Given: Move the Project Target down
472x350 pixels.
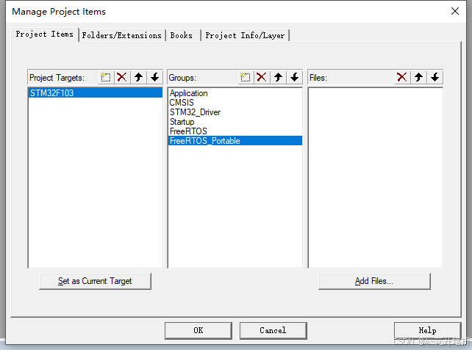Looking at the screenshot, I should coord(154,77).
